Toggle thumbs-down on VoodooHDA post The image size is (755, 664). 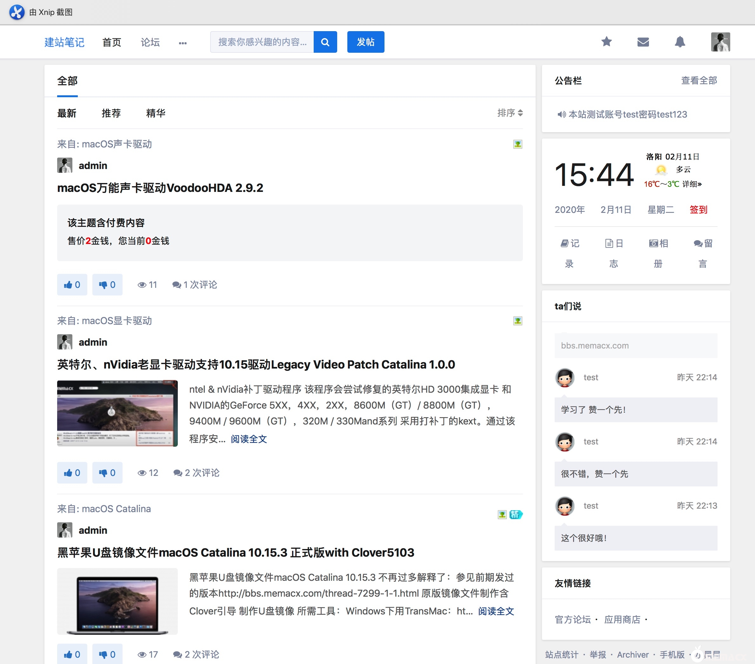pyautogui.click(x=107, y=285)
